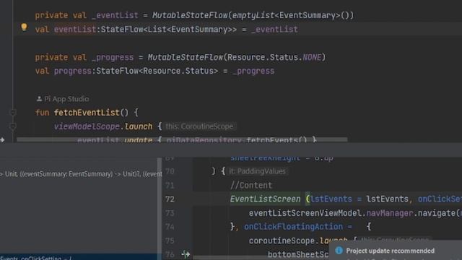
Task: Click Resource.Status.NONE value
Action: click(x=274, y=57)
